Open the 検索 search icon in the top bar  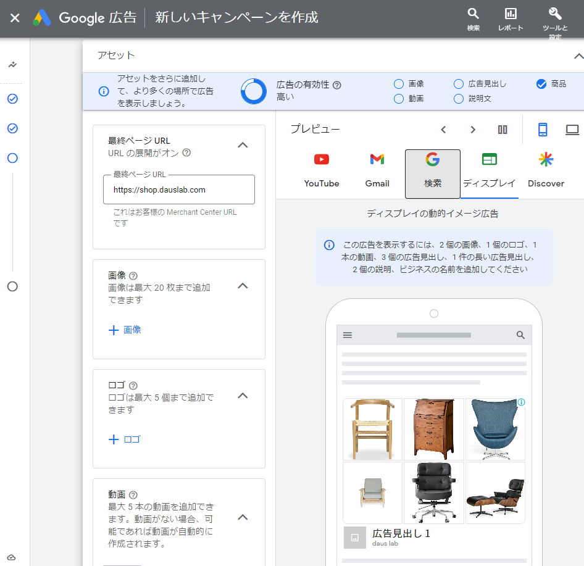pos(473,14)
